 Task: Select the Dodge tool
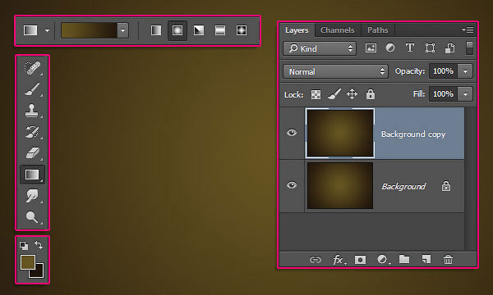tap(32, 217)
